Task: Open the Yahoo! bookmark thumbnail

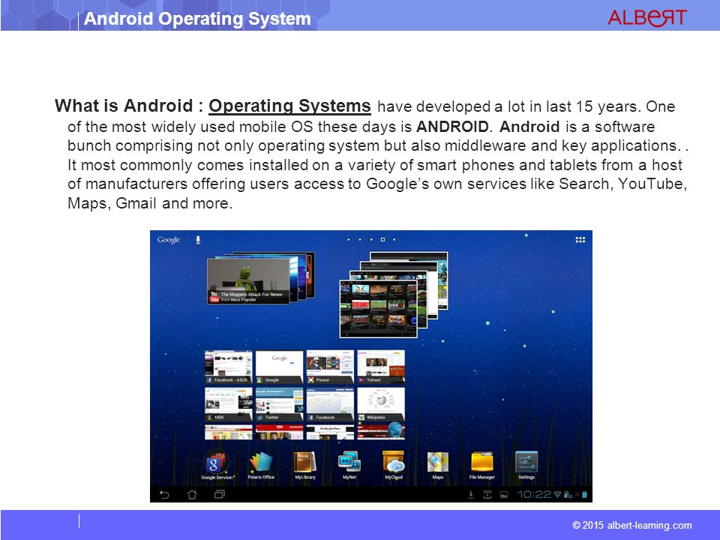Action: tap(381, 367)
